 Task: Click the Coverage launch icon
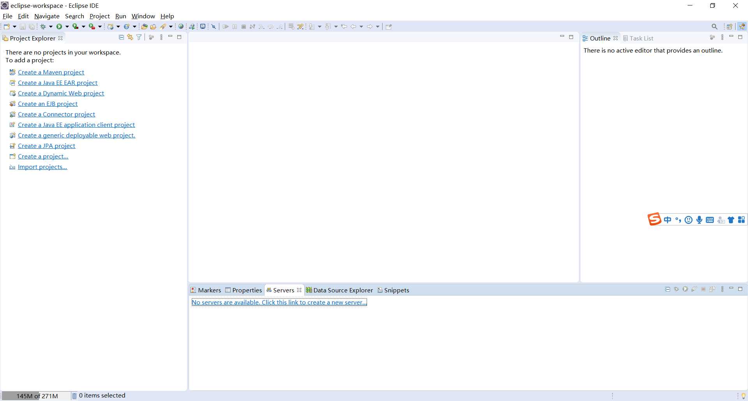point(76,26)
